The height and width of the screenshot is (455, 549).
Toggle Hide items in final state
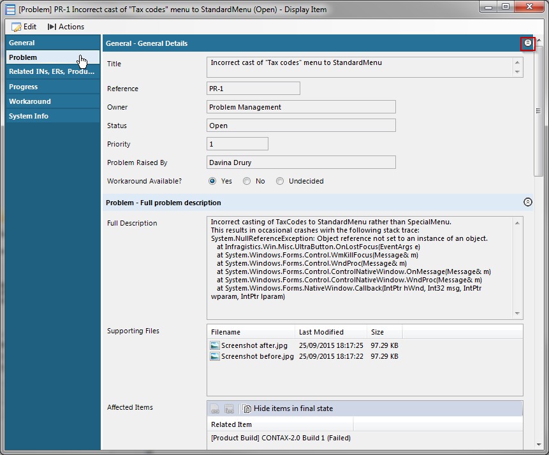(x=288, y=408)
